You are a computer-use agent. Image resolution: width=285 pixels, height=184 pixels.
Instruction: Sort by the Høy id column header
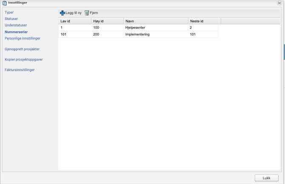coord(107,21)
